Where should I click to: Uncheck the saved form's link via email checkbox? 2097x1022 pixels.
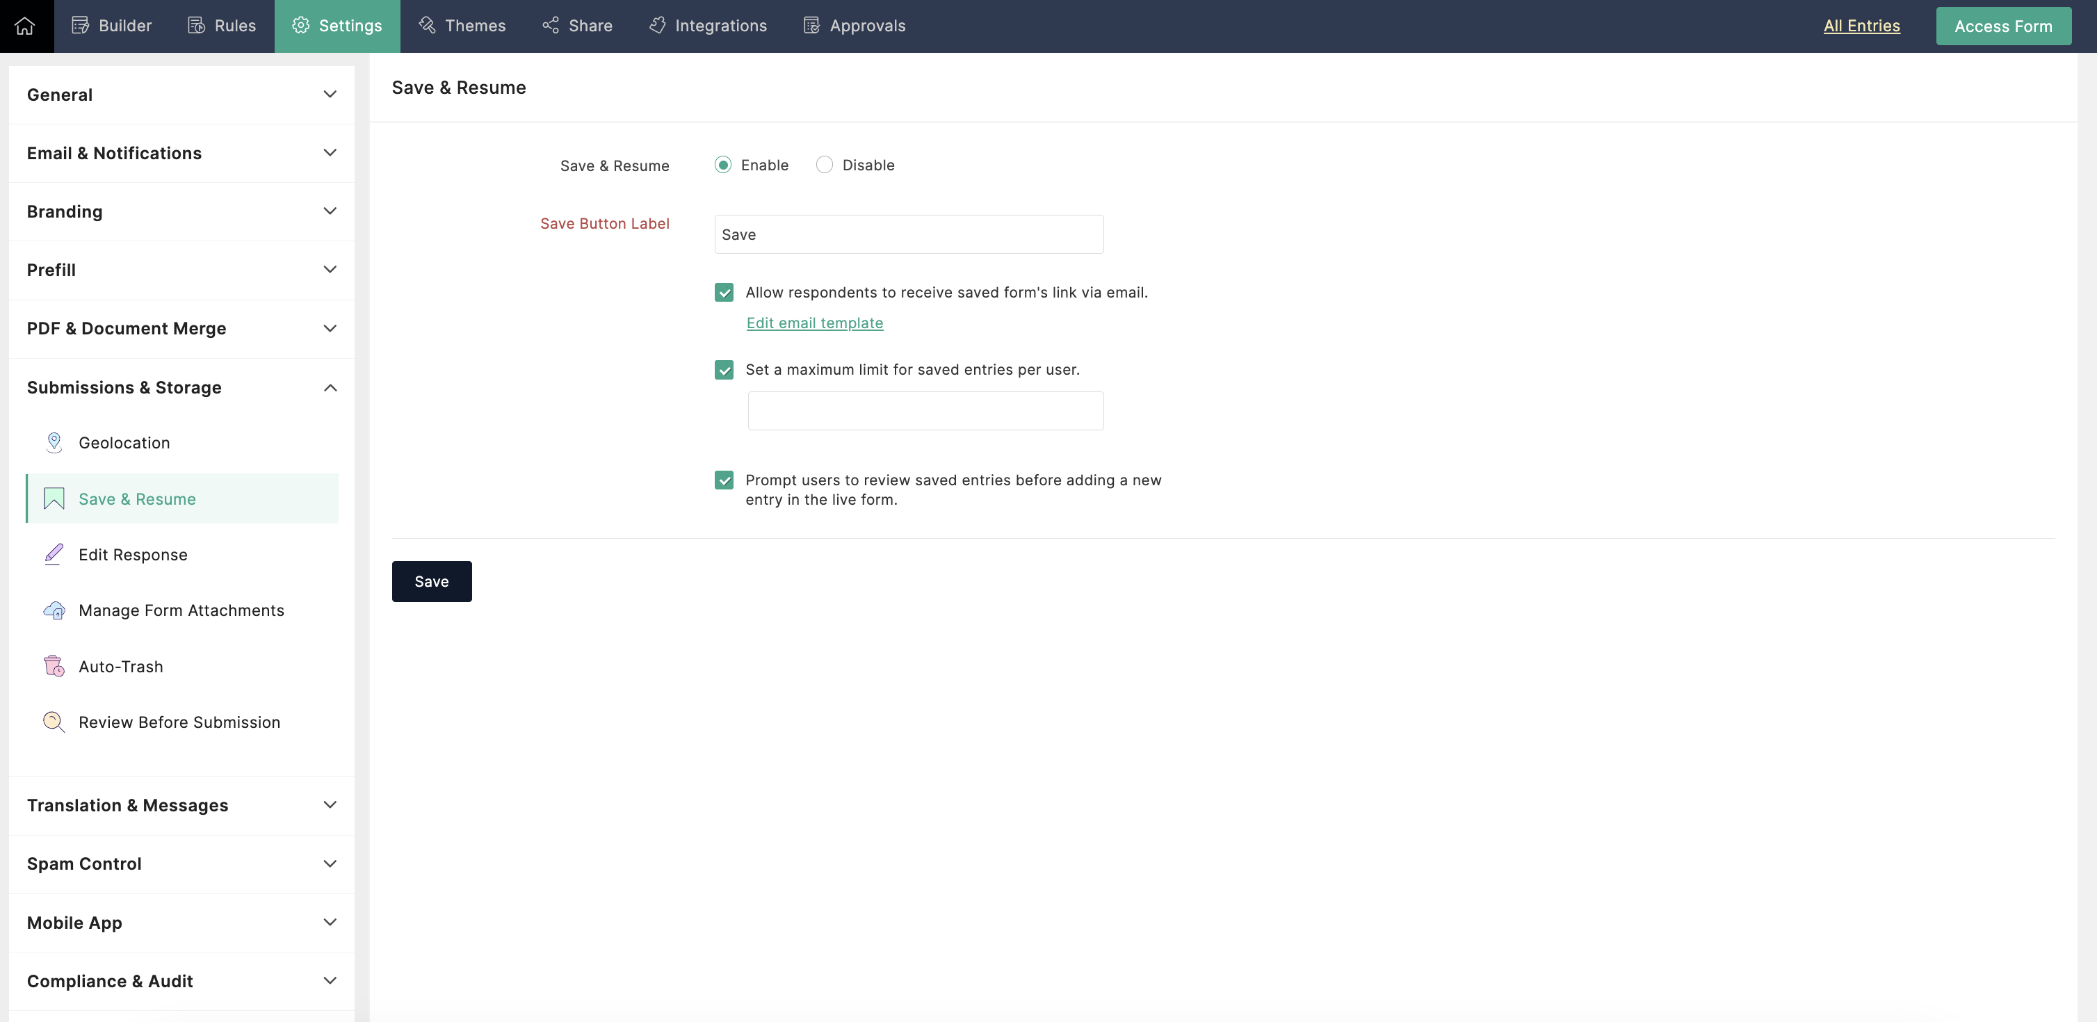pos(724,293)
